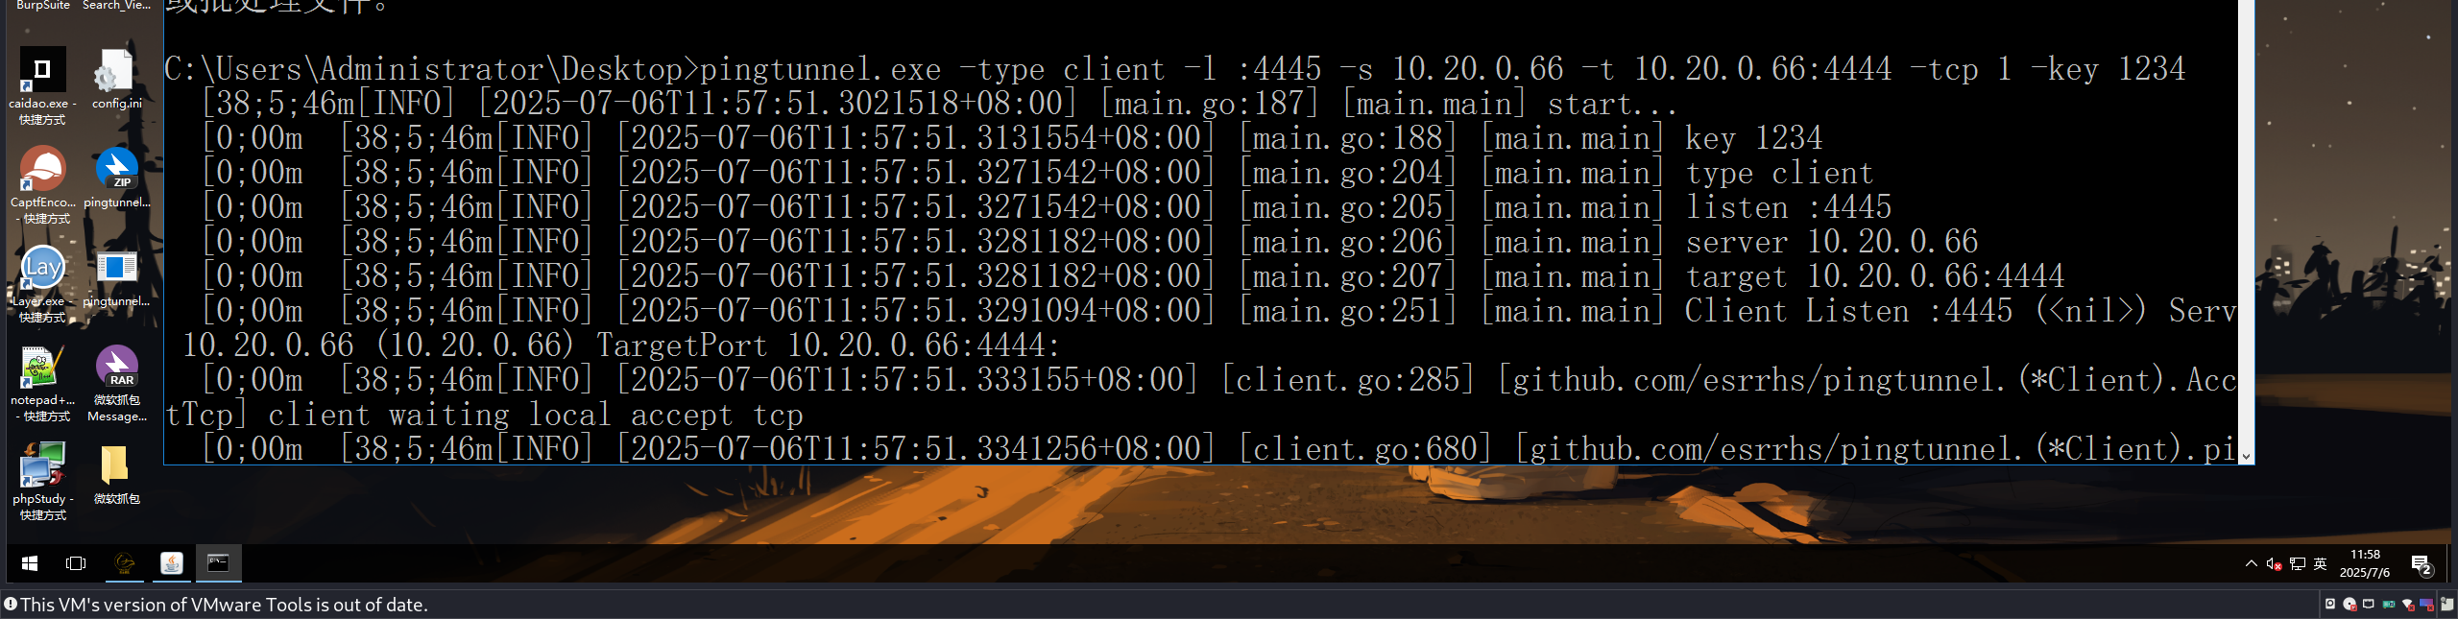Show hidden system tray icons

(x=2251, y=564)
